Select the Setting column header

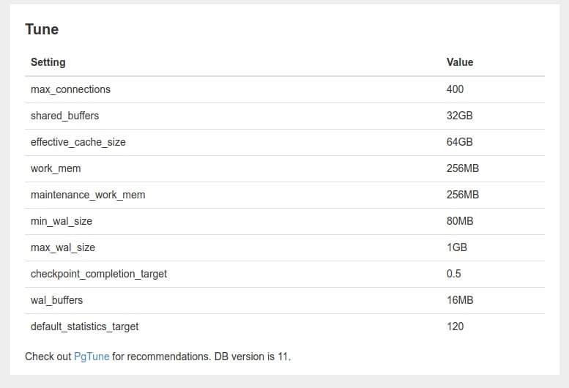point(48,62)
